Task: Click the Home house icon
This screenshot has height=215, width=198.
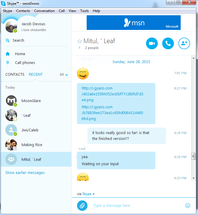Action: pyautogui.click(x=8, y=54)
